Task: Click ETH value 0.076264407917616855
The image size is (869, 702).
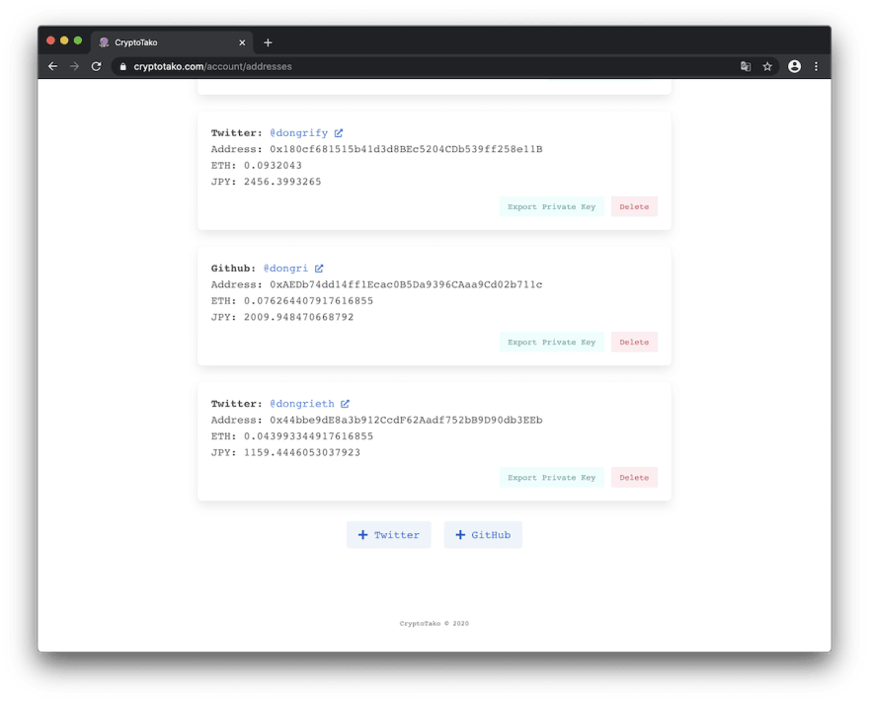Action: tap(309, 301)
